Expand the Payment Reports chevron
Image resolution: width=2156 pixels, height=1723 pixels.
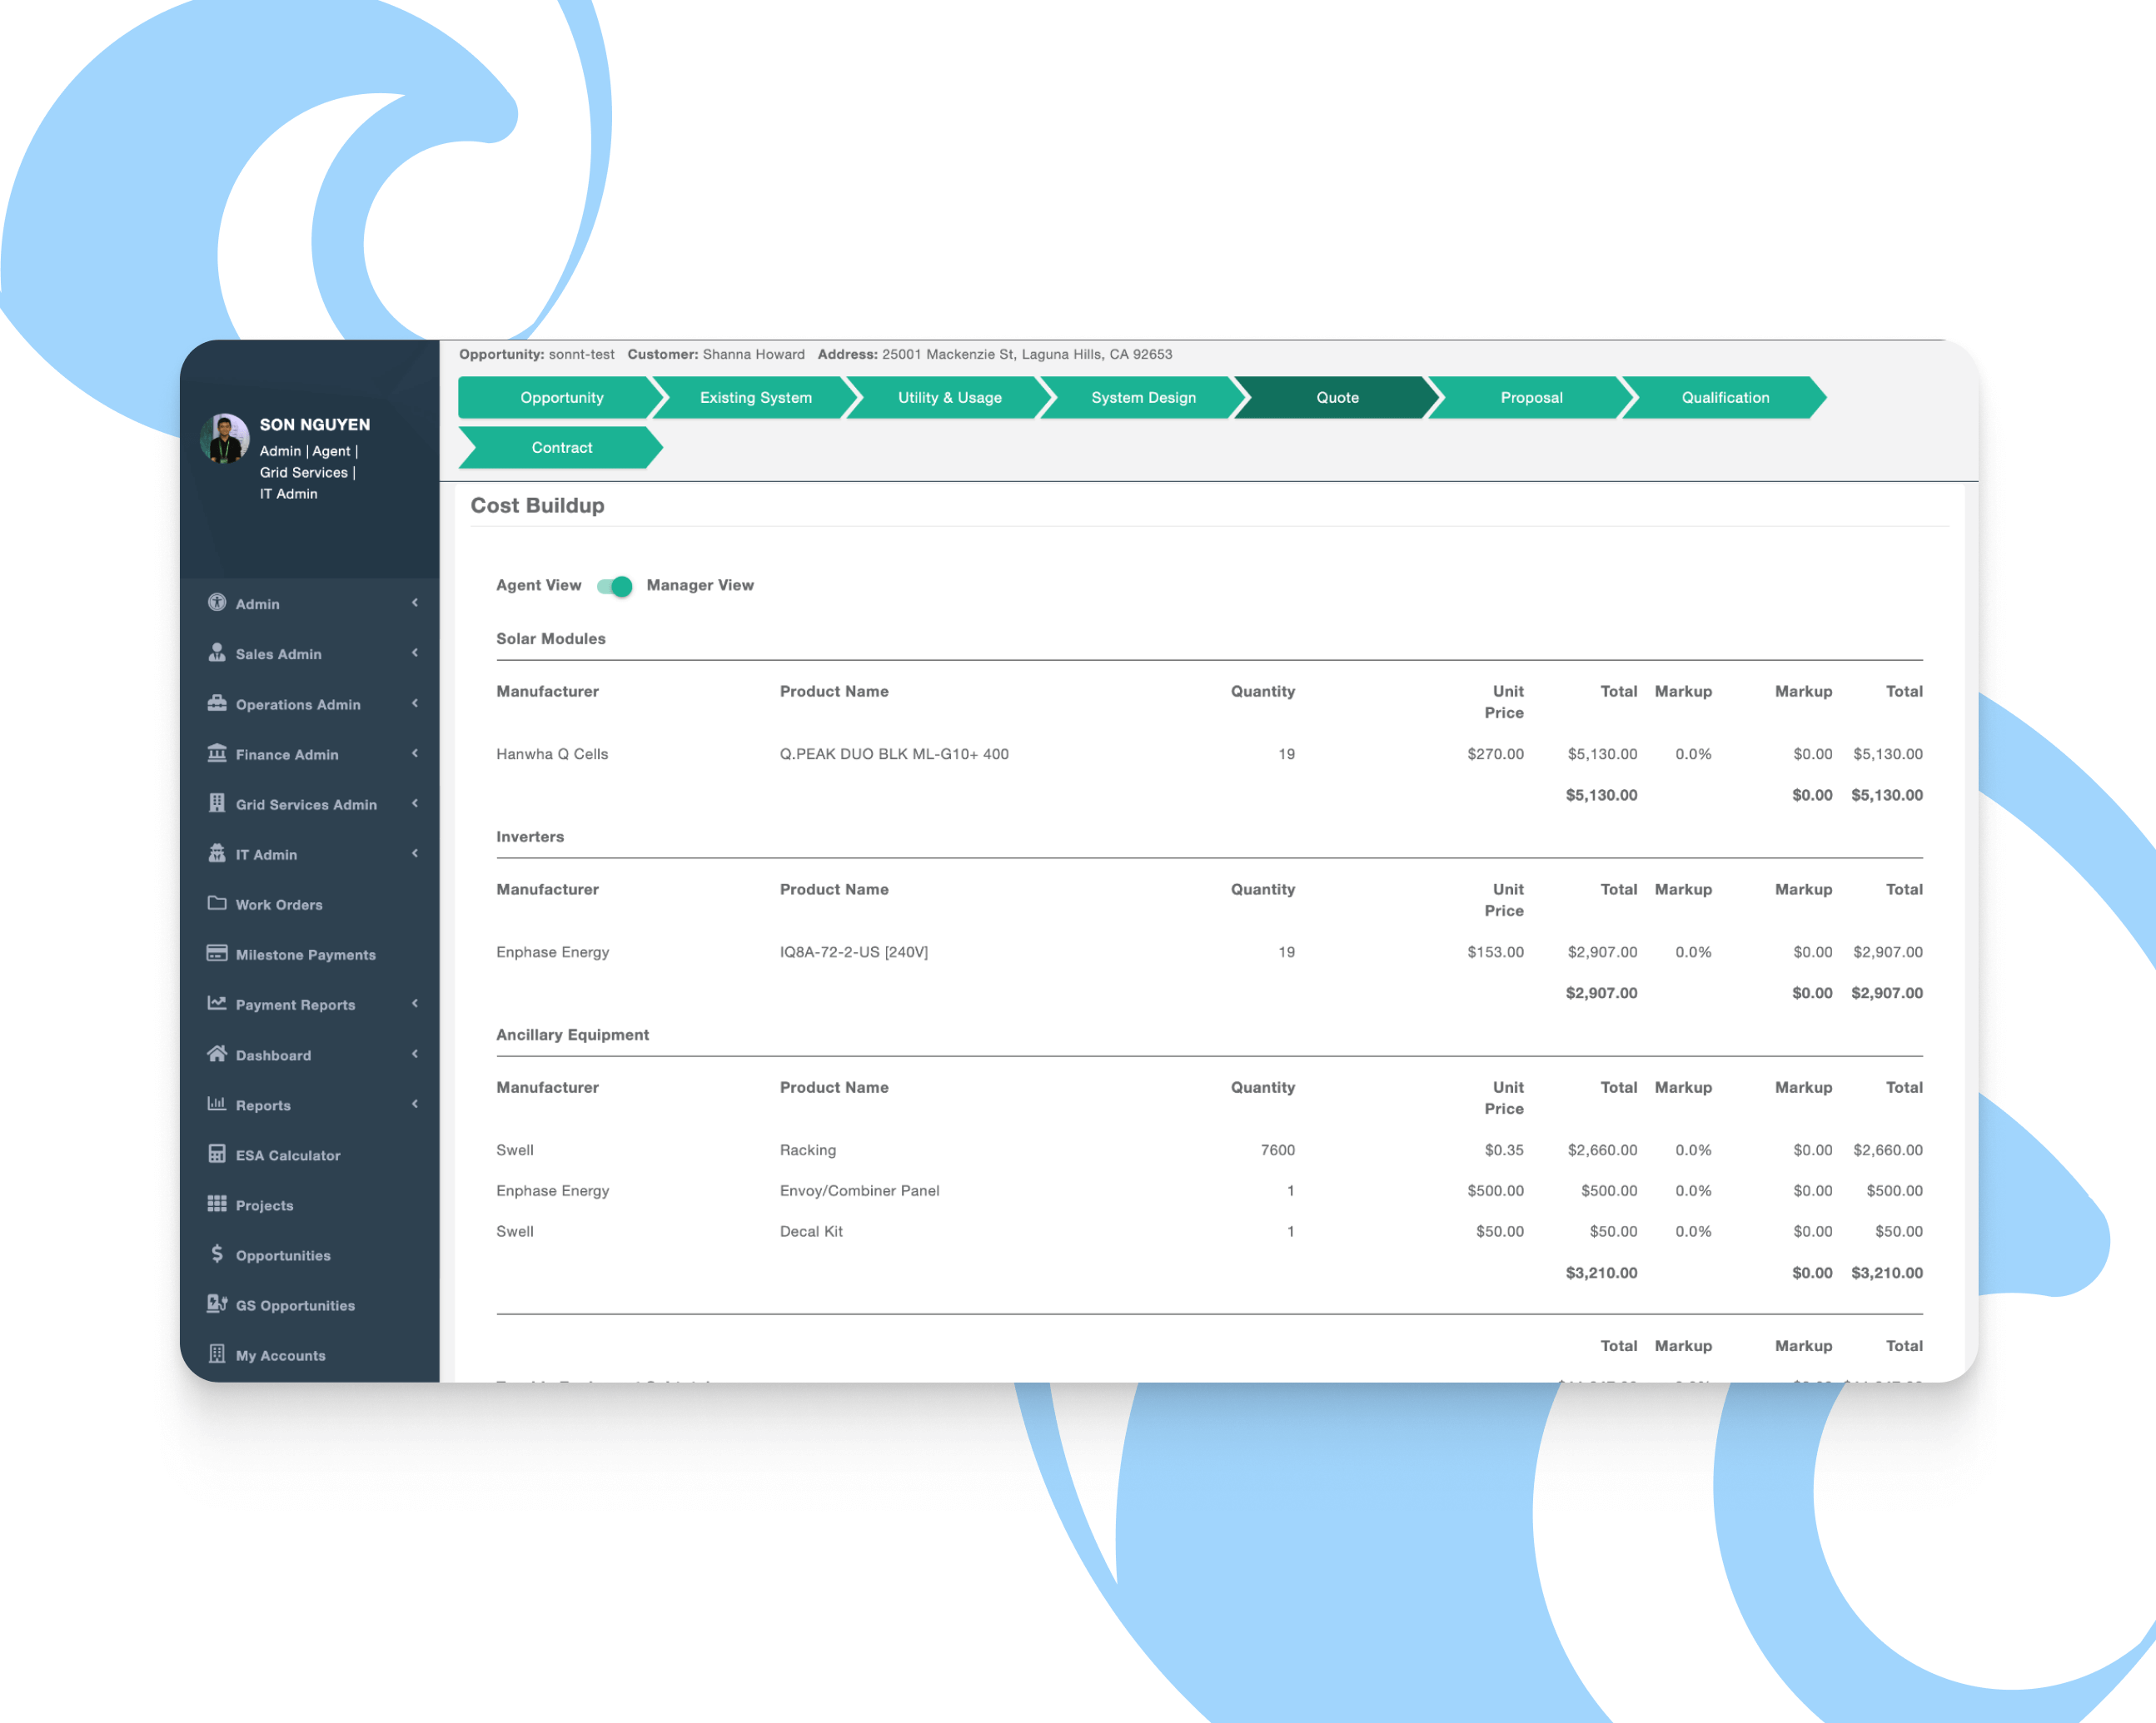click(x=415, y=1003)
